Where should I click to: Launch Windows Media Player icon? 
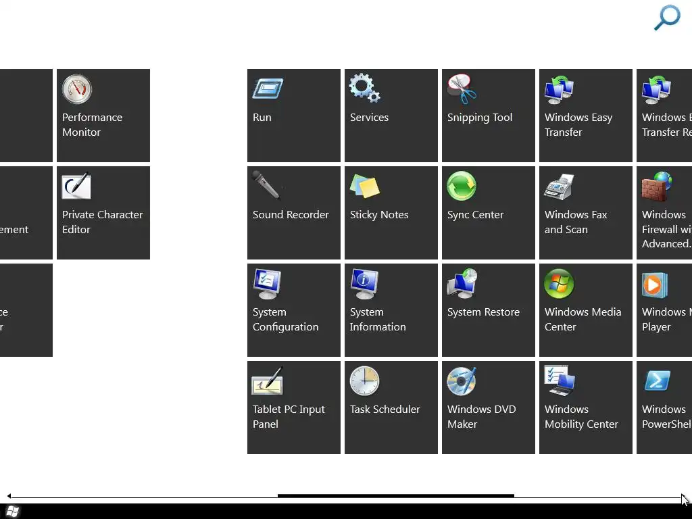point(654,285)
